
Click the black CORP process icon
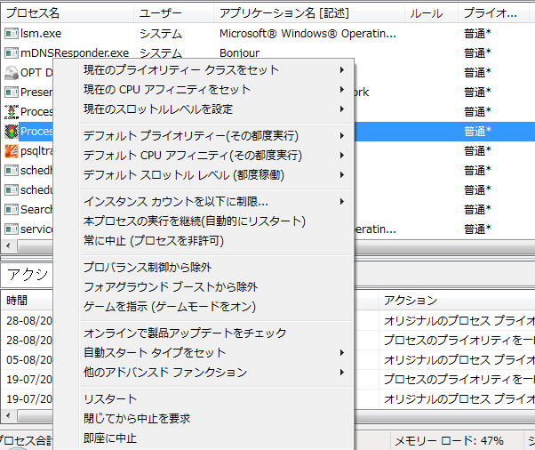[x=12, y=111]
